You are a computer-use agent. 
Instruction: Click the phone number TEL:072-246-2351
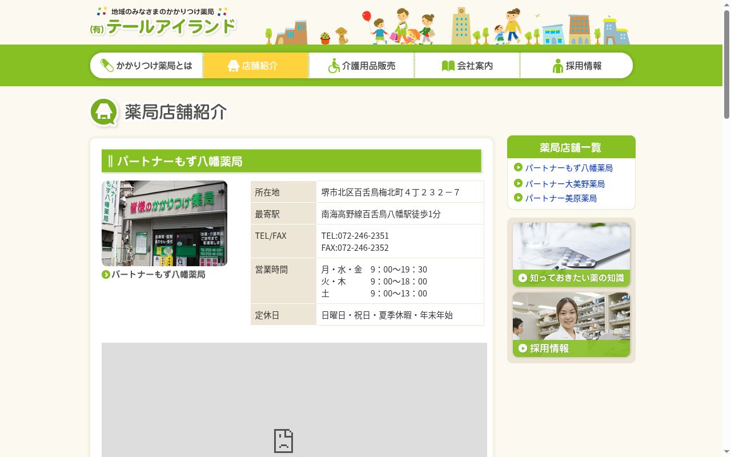click(355, 236)
